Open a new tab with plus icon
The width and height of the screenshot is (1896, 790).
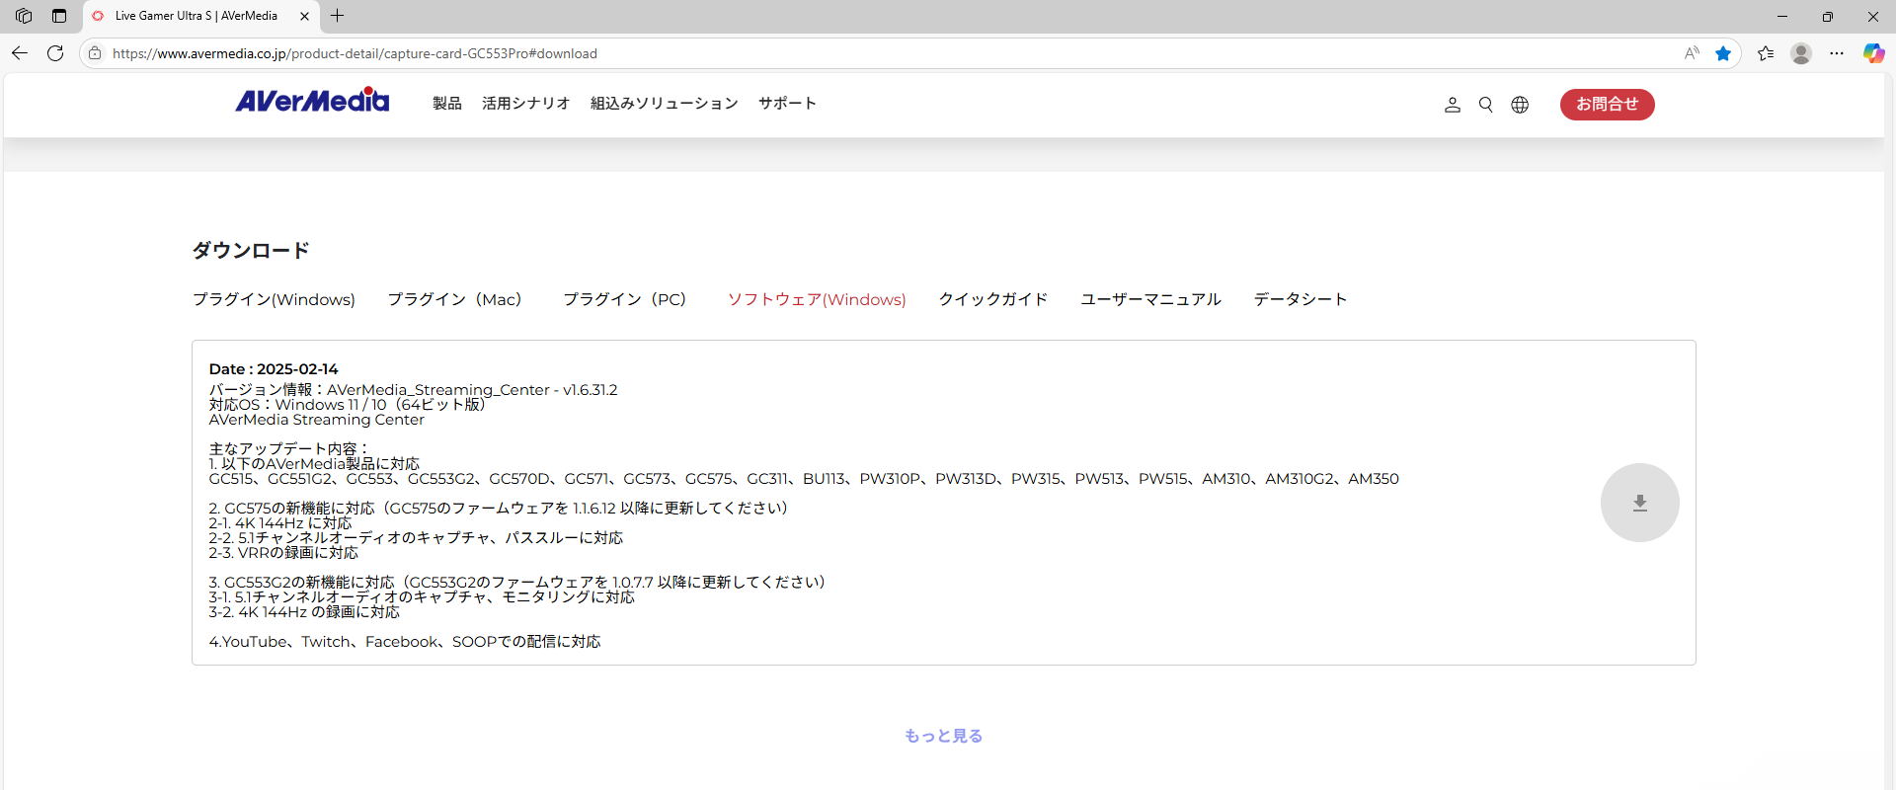click(x=338, y=16)
